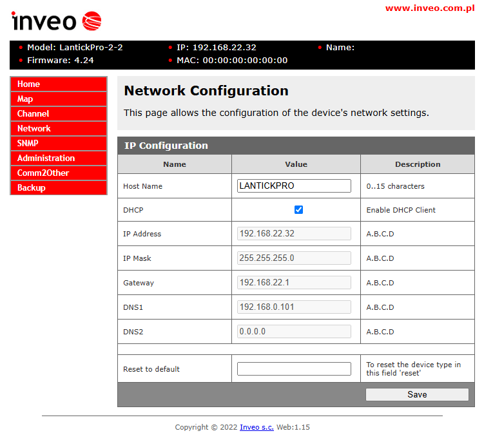The width and height of the screenshot is (484, 440).
Task: Navigate to the Administration page
Action: [x=58, y=158]
